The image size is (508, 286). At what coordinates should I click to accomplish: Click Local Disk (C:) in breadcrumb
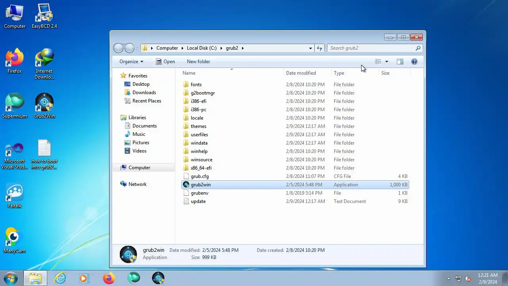(x=202, y=48)
